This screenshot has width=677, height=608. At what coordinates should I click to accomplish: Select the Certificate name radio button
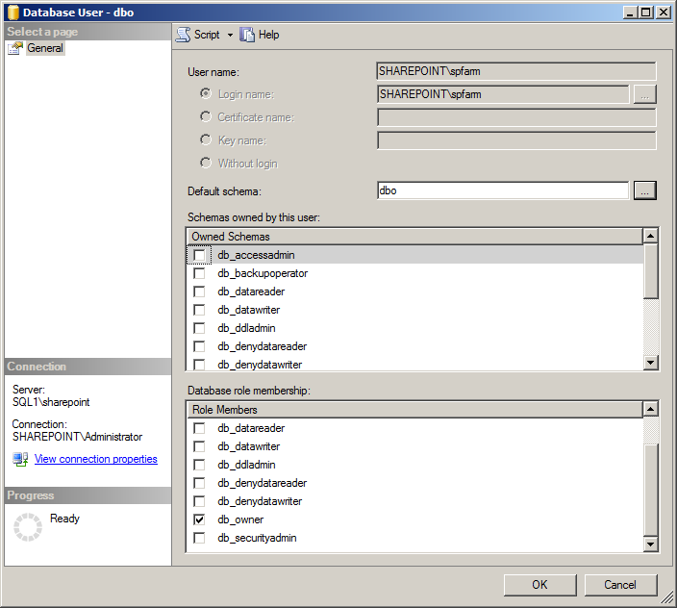click(x=206, y=116)
